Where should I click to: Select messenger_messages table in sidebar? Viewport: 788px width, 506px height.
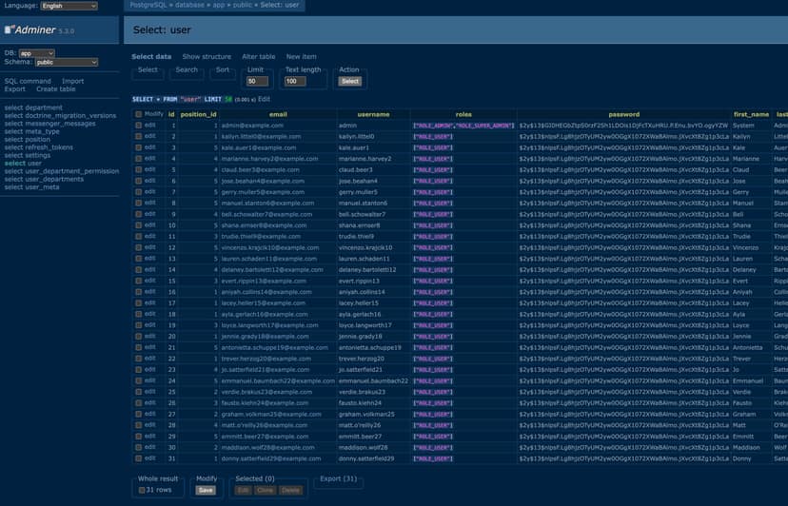pyautogui.click(x=60, y=124)
